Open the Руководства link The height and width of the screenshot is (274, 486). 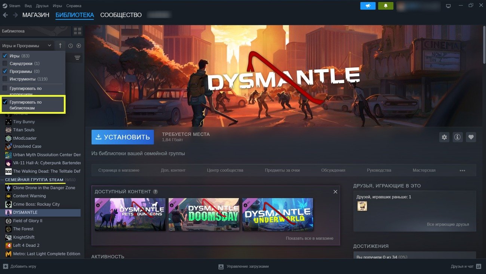(379, 170)
